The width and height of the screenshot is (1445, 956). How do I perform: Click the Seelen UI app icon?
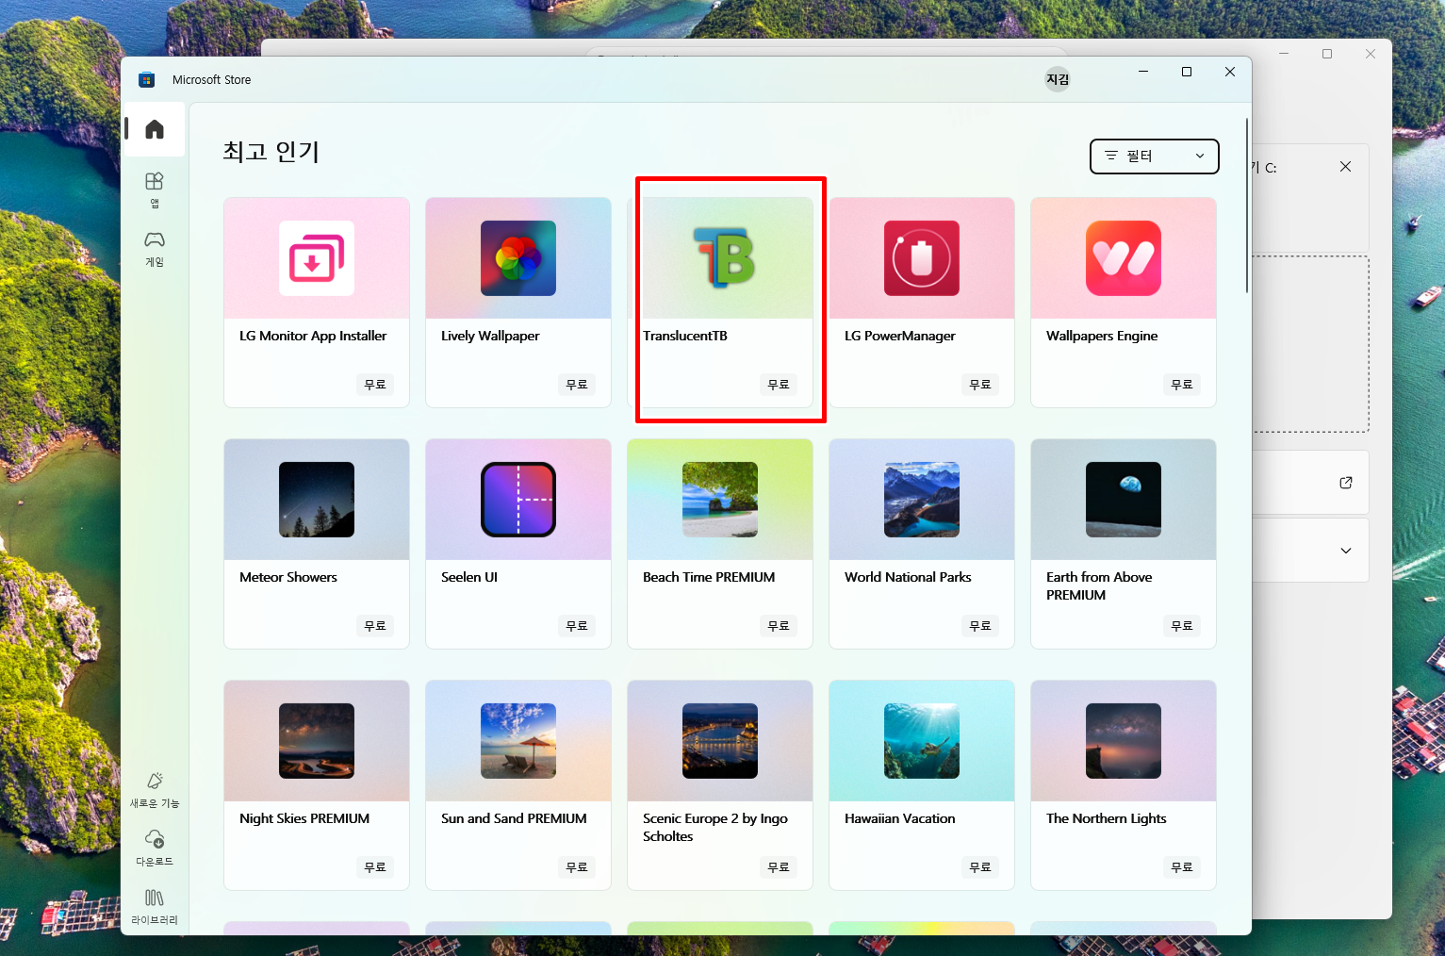[x=518, y=500]
